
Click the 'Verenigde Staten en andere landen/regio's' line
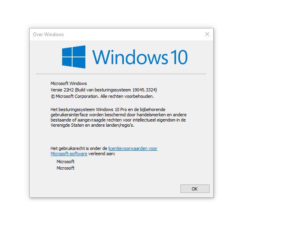[x=92, y=125]
